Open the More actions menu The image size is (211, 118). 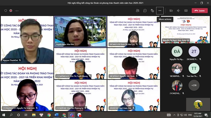click(160, 11)
